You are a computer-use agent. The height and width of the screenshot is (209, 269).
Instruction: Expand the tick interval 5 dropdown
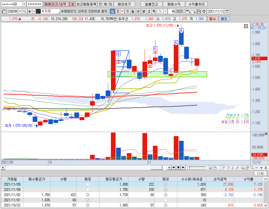click(x=165, y=11)
